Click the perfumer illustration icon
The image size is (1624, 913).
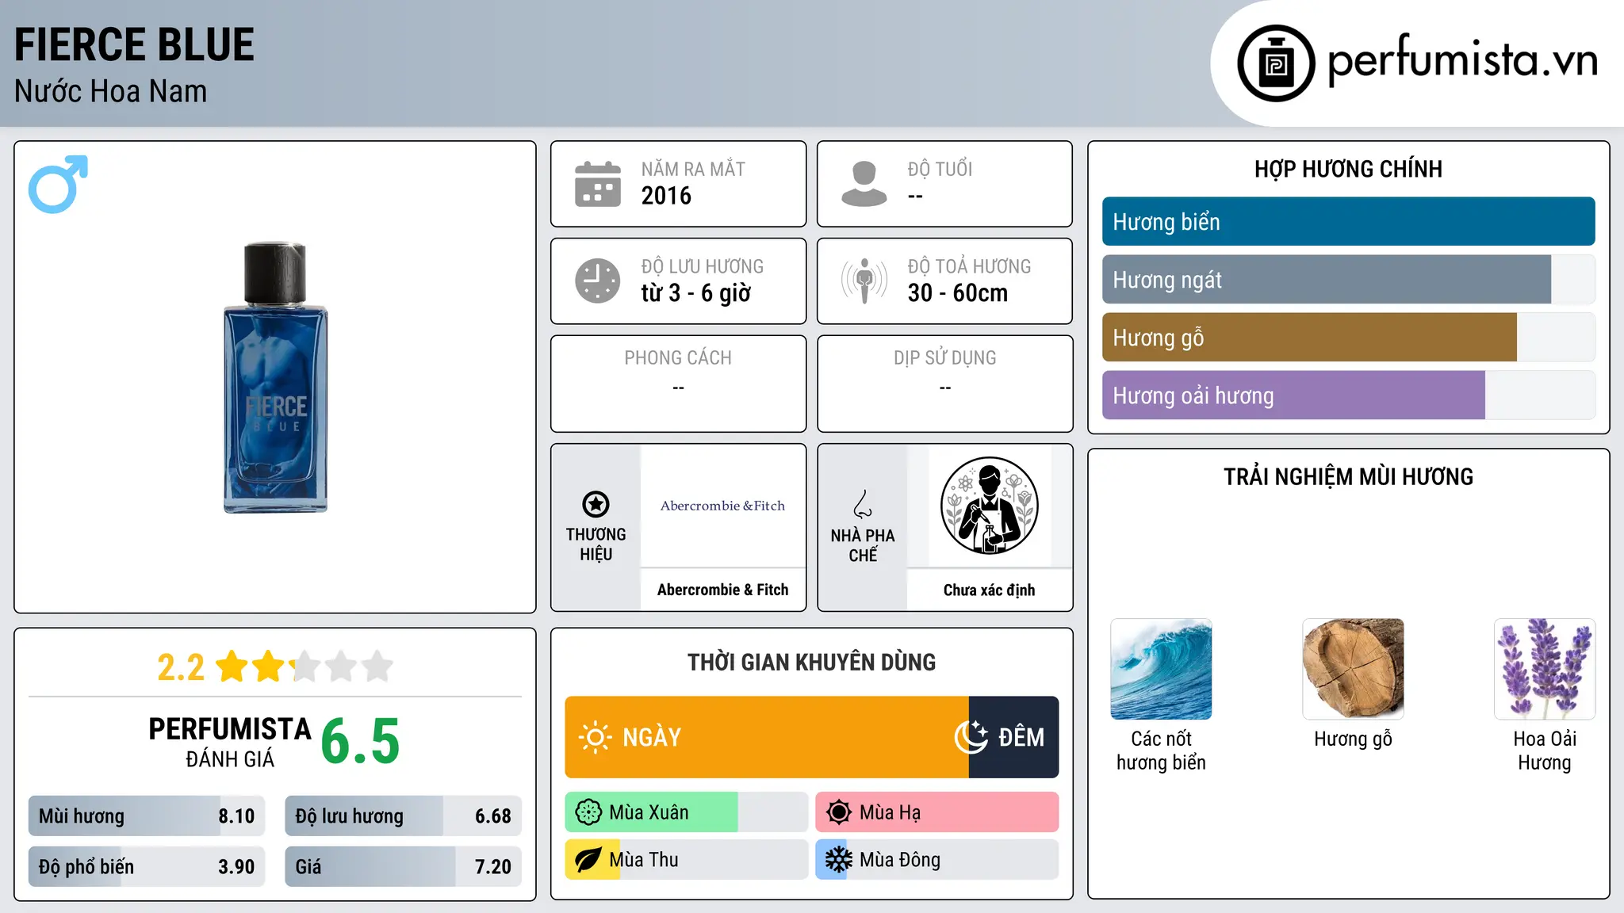[989, 506]
